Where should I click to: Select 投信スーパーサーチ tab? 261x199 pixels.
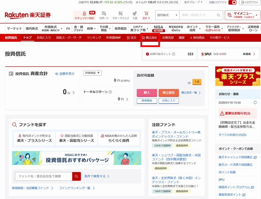69,38
